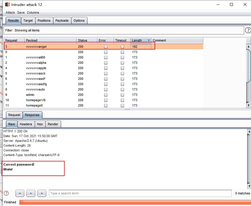The width and height of the screenshot is (251, 206).
Task: Click the results table scroll down arrow
Action: (248, 105)
